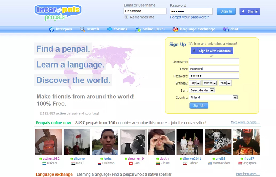Follow the More online penpals link
This screenshot has width=276, height=177.
(245, 122)
